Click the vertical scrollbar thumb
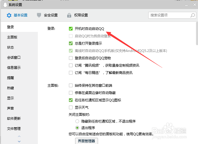 tap(197, 33)
